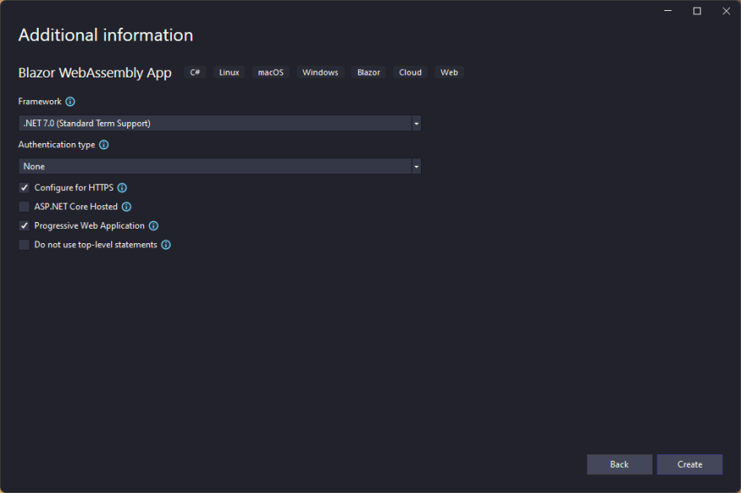Show info for Progressive Web Application

click(153, 225)
